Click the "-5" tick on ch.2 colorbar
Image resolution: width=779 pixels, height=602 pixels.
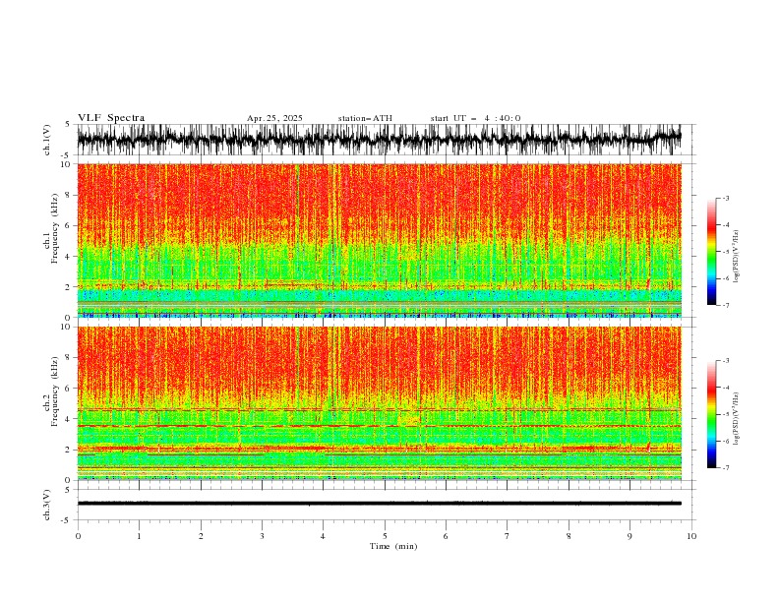coord(725,414)
